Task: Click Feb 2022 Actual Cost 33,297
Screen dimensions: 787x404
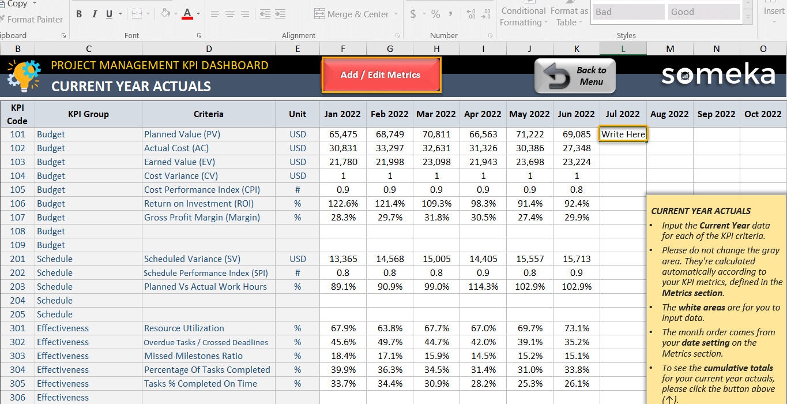Action: pyautogui.click(x=390, y=148)
